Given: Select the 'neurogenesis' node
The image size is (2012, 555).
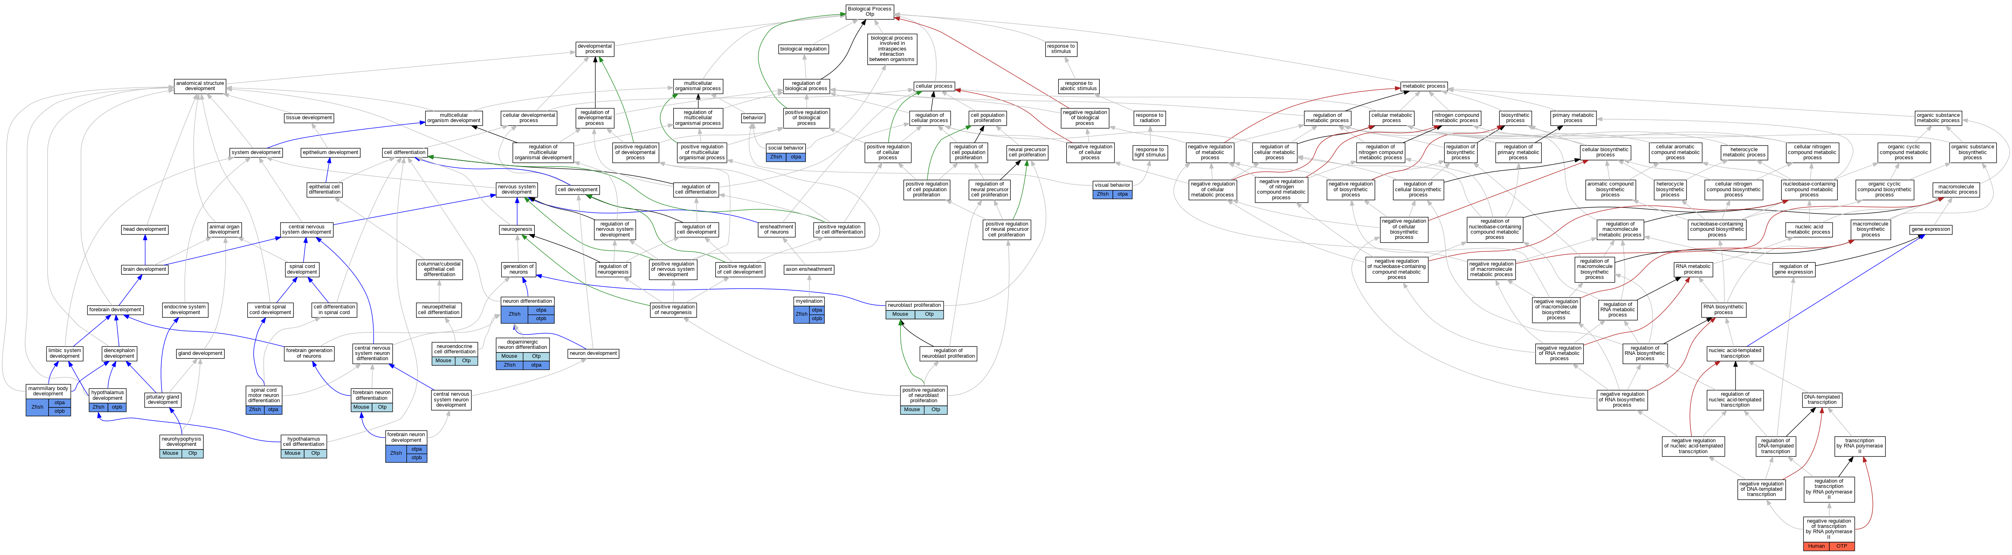Looking at the screenshot, I should (516, 230).
